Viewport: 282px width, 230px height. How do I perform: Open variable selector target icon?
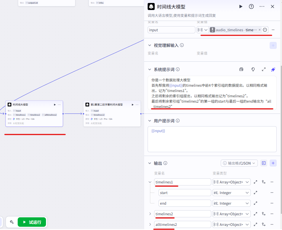265,30
